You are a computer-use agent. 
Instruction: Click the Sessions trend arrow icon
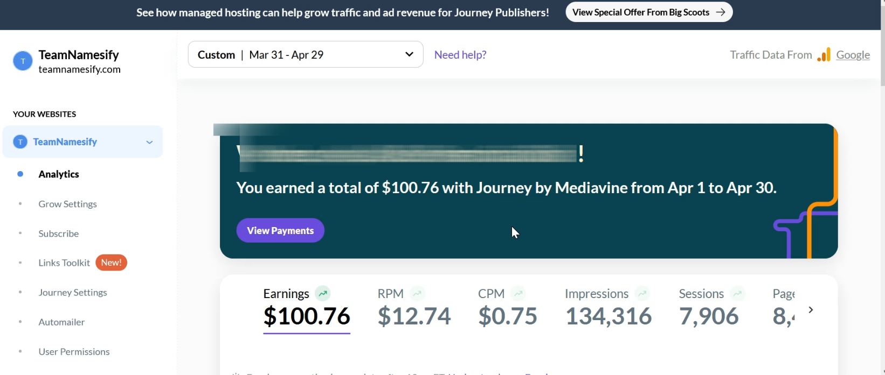738,293
